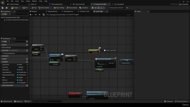Open Class Settings

(x=59, y=8)
